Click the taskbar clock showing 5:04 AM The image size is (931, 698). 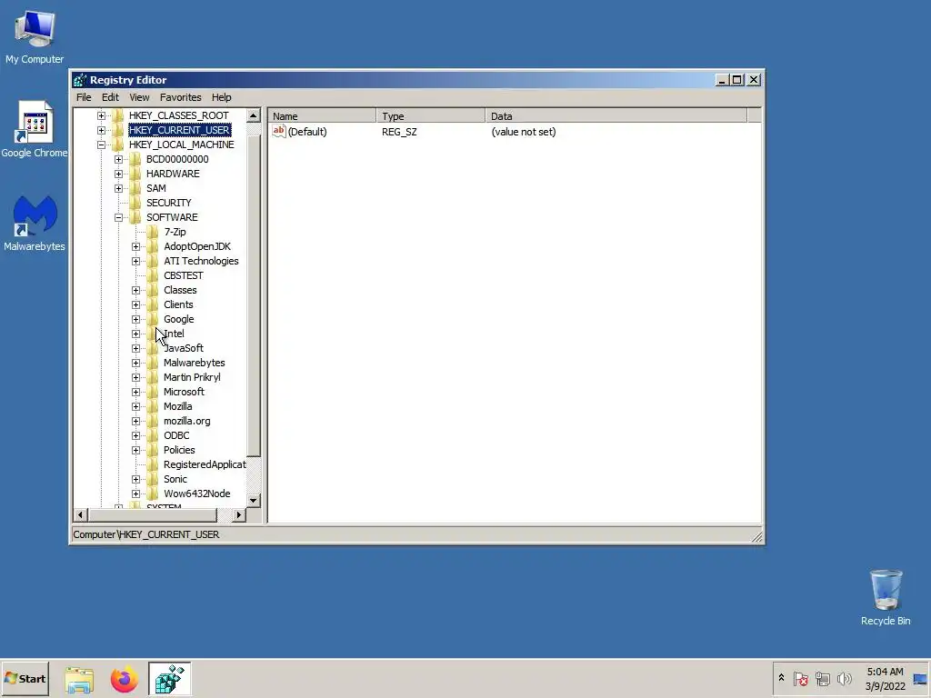tap(885, 678)
